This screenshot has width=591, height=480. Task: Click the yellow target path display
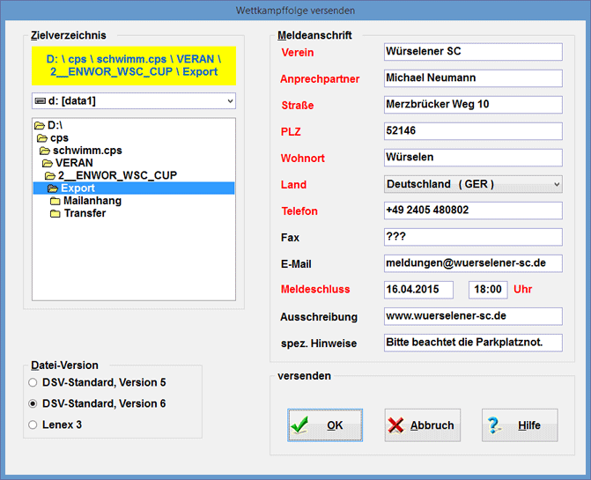pos(133,65)
